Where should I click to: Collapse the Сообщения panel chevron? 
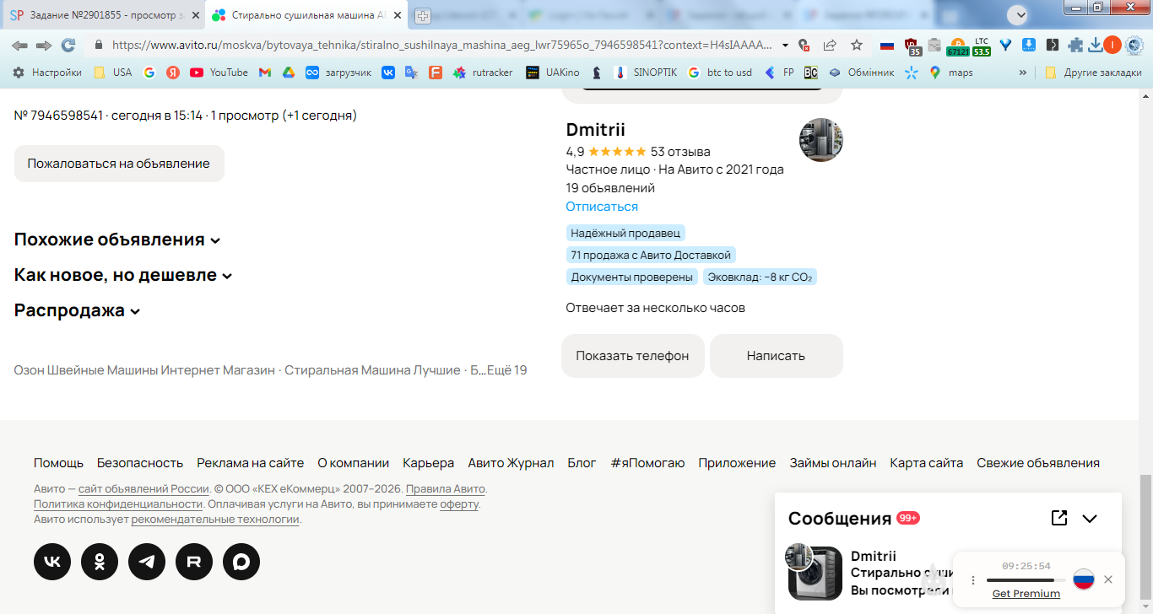point(1090,519)
